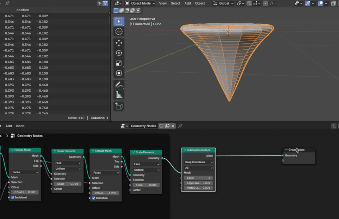Select the Cursor tool
The width and height of the screenshot is (339, 219).
[x=119, y=32]
